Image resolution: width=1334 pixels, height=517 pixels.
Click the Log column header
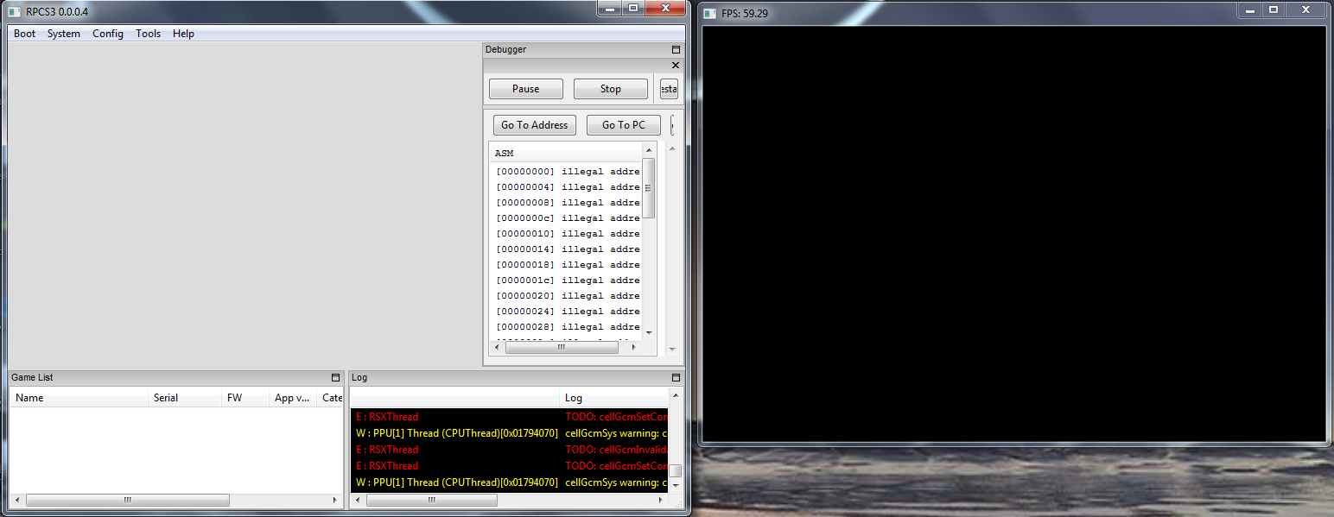(x=615, y=398)
